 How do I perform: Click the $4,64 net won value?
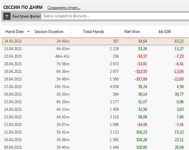[143, 41]
